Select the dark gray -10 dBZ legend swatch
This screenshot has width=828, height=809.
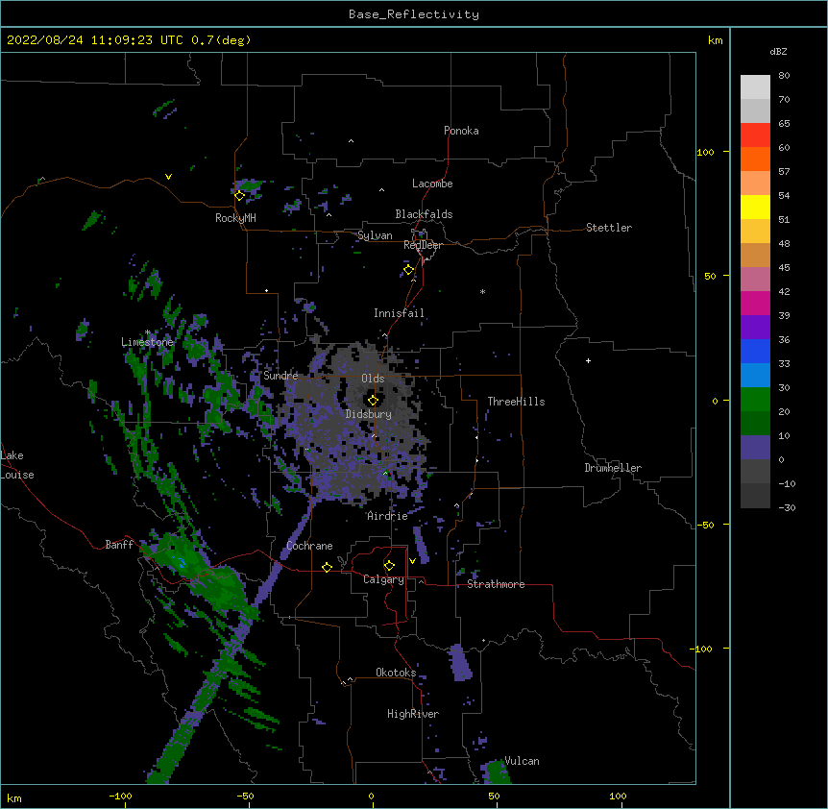click(x=755, y=496)
